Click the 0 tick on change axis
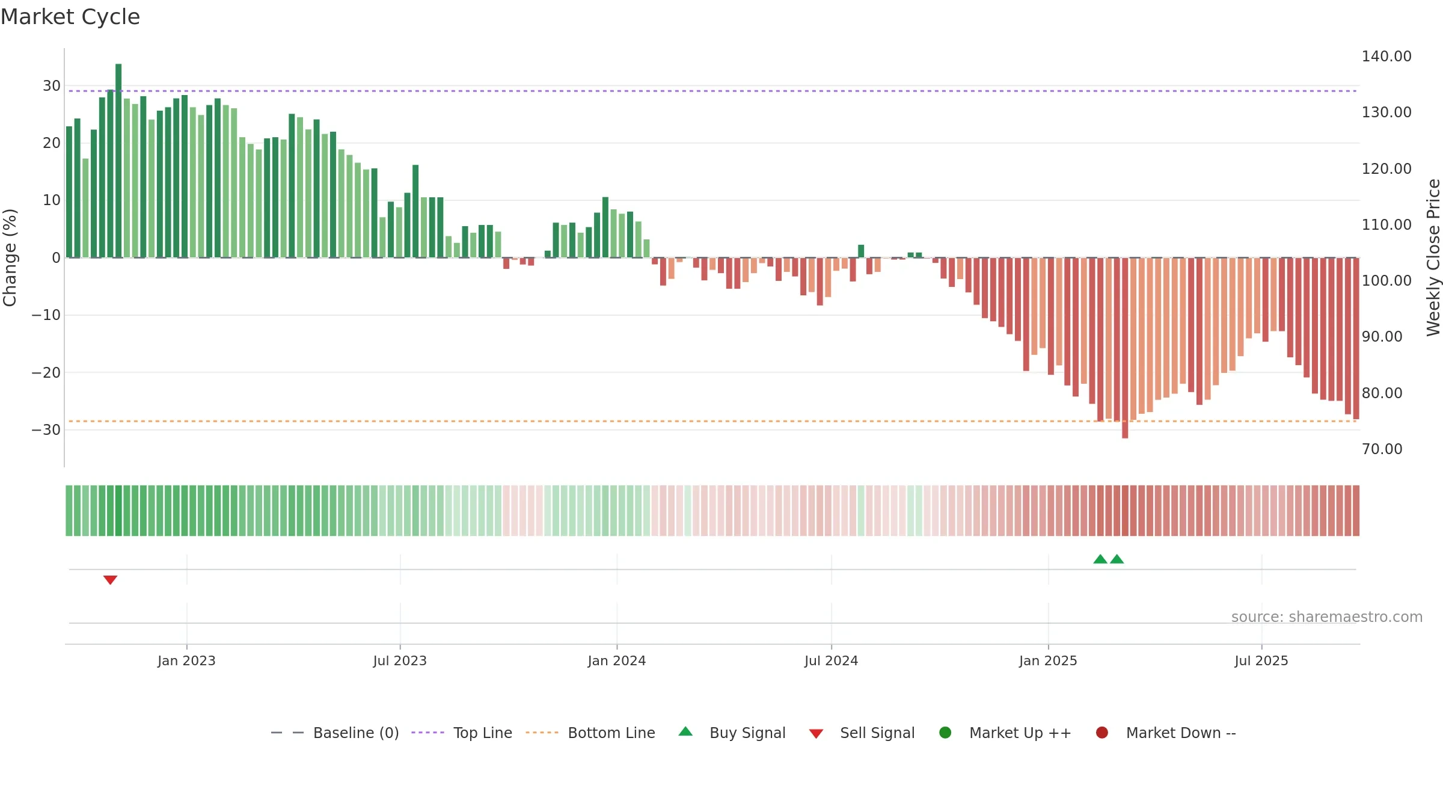The width and height of the screenshot is (1443, 812). coord(57,257)
